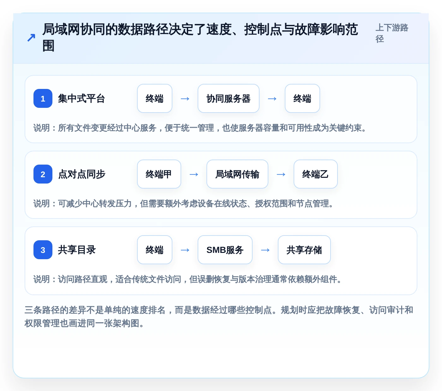Image resolution: width=442 pixels, height=391 pixels.
Task: Click the 终端 node in 共享目录 row
Action: point(155,250)
